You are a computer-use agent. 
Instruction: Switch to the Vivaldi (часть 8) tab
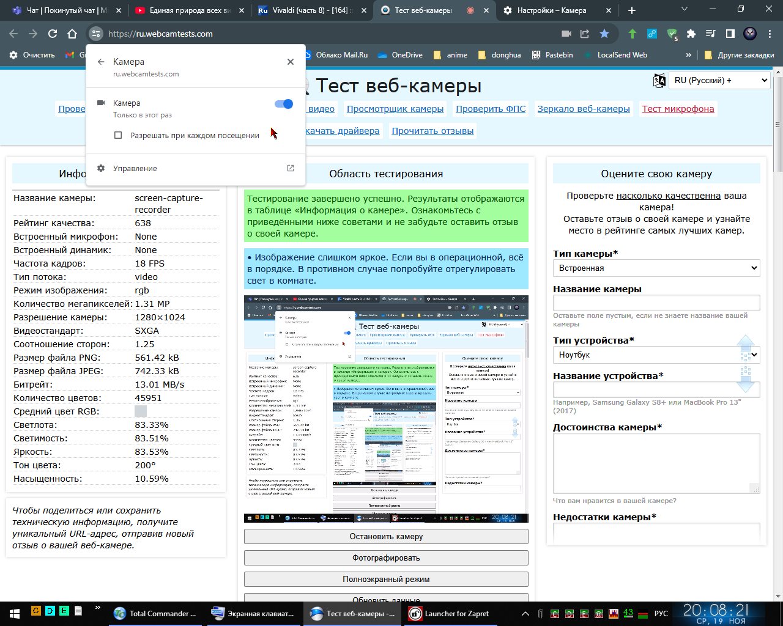(x=309, y=10)
